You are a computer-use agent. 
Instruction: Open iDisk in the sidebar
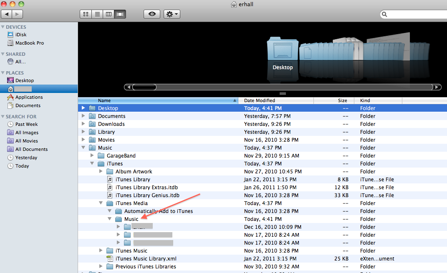tap(21, 35)
